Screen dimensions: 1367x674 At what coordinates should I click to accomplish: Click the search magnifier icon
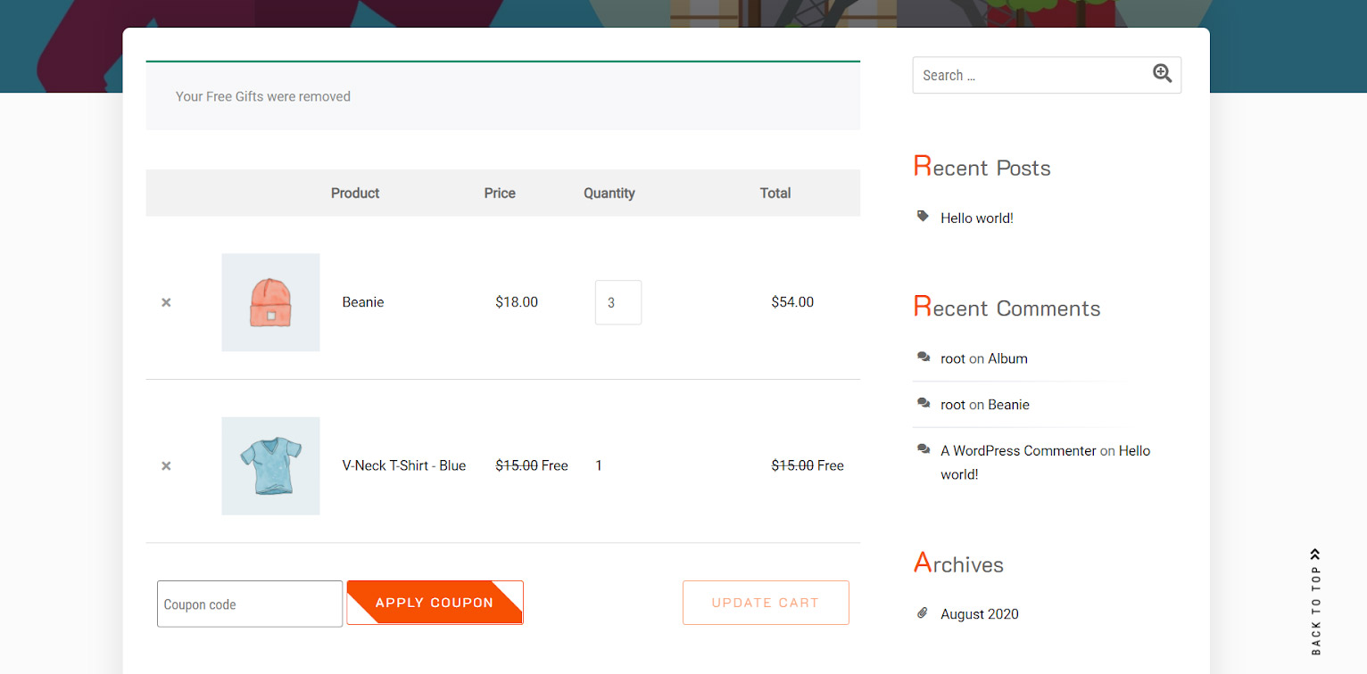coord(1162,74)
